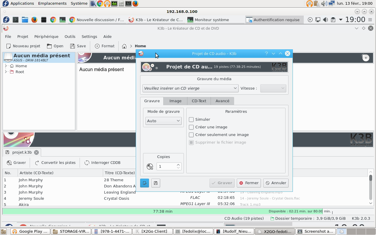Open the Settings menu
Viewport: 376px width, 235px height.
[89, 37]
